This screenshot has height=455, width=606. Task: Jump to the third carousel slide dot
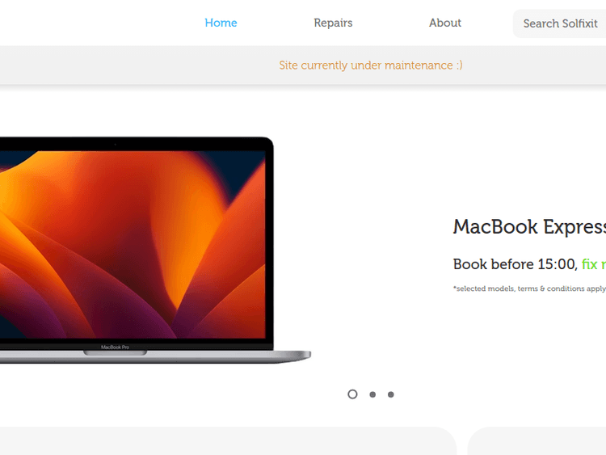pos(391,394)
